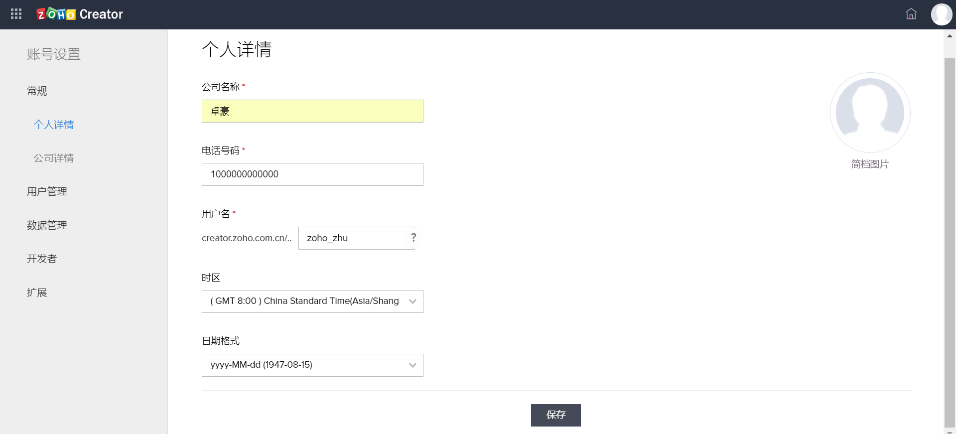Go to 数据管理 section
Screen dimensions: 956x434
tap(47, 225)
